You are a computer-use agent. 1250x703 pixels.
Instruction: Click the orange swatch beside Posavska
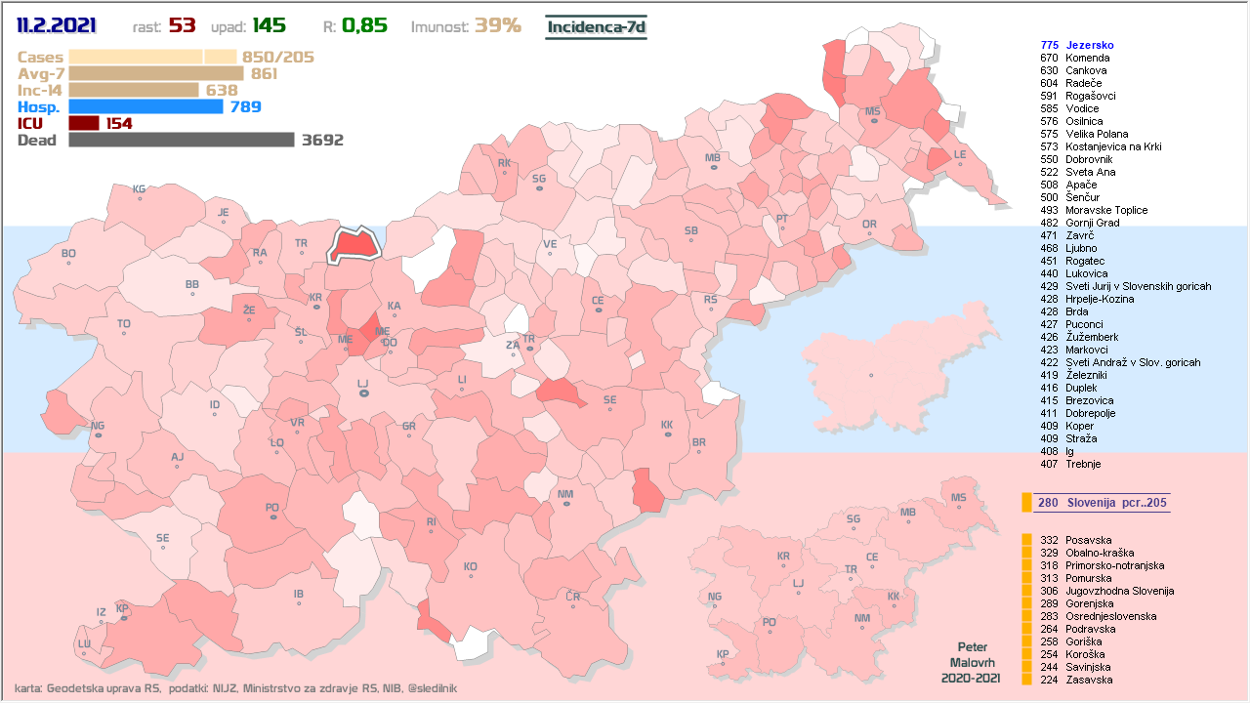1026,540
